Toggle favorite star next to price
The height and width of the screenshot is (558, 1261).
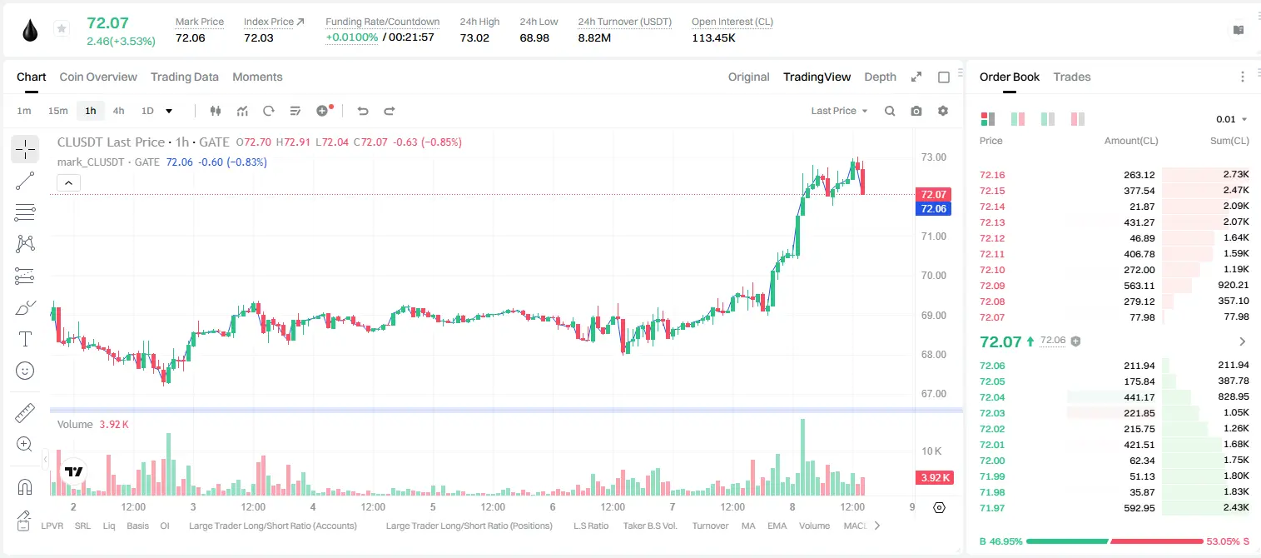(x=62, y=29)
